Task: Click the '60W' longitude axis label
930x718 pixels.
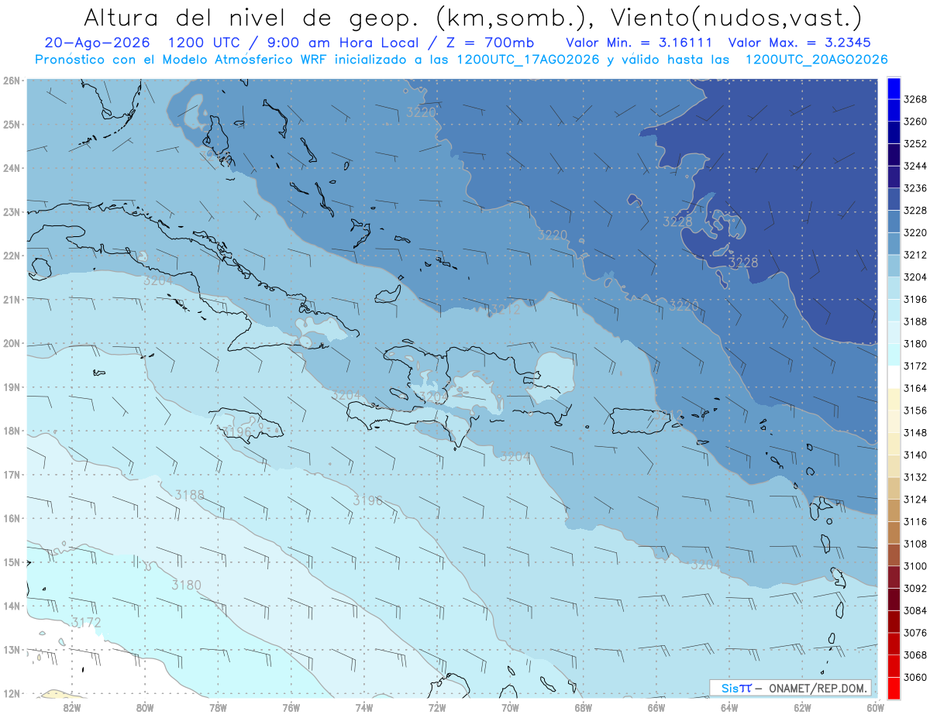Action: (x=876, y=707)
